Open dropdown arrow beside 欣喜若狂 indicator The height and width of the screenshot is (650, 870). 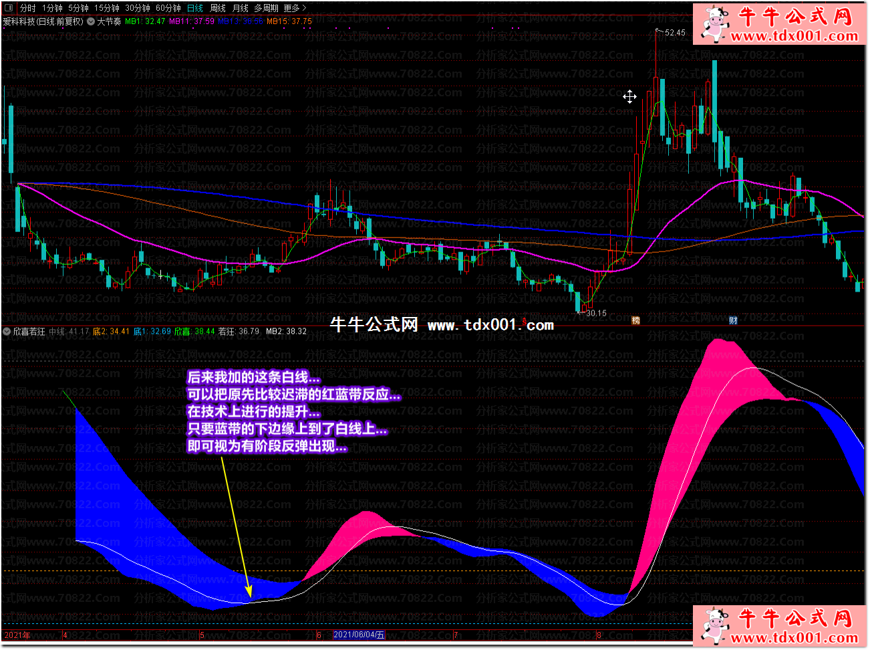(7, 331)
